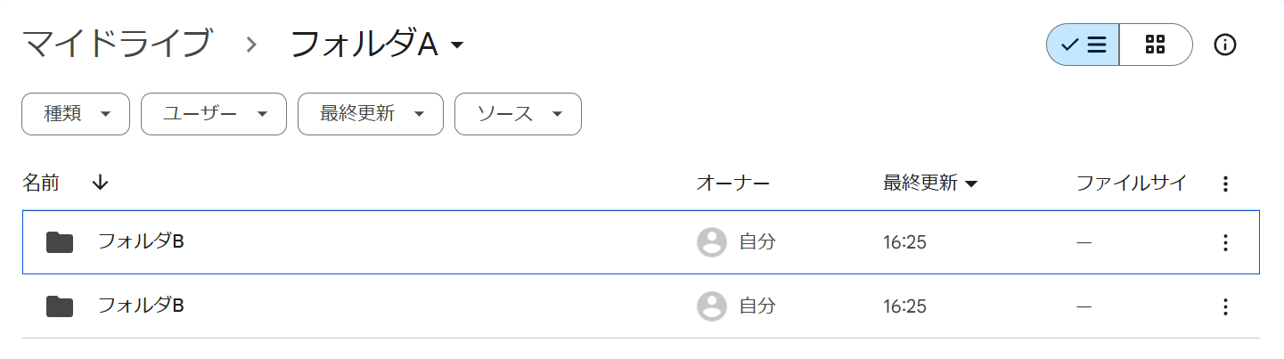This screenshot has height=359, width=1284.
Task: Open the 種類 filter dropdown
Action: [76, 114]
